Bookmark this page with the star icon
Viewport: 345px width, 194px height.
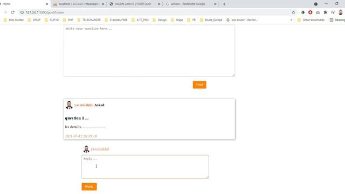[293, 12]
